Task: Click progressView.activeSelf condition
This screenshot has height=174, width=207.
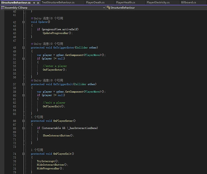Action: click(x=60, y=29)
